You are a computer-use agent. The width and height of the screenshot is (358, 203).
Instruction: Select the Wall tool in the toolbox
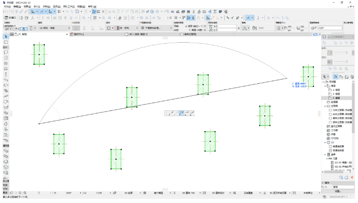[6, 52]
